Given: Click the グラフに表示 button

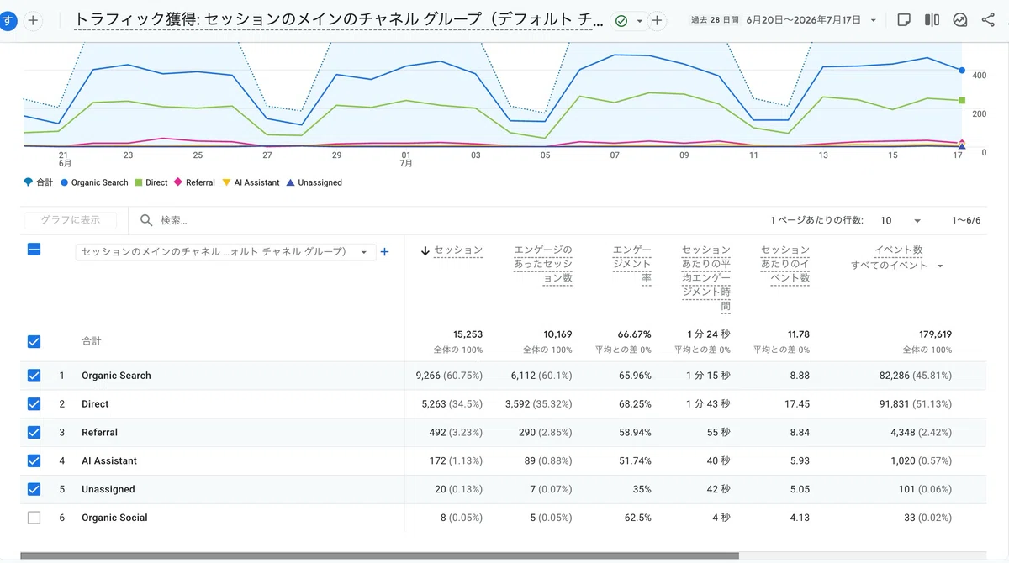Looking at the screenshot, I should click(x=69, y=220).
